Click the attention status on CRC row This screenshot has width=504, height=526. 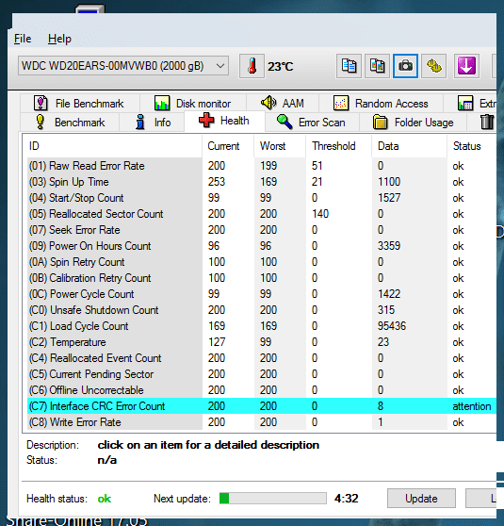click(x=472, y=406)
